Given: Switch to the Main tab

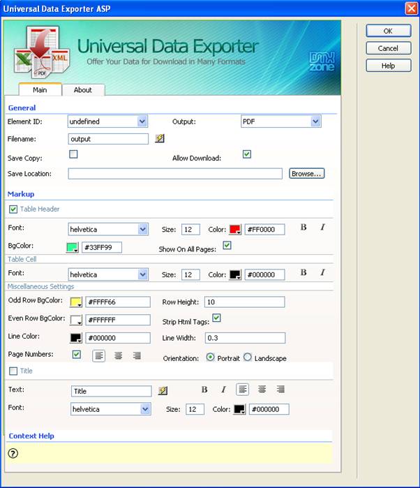Looking at the screenshot, I should point(40,90).
